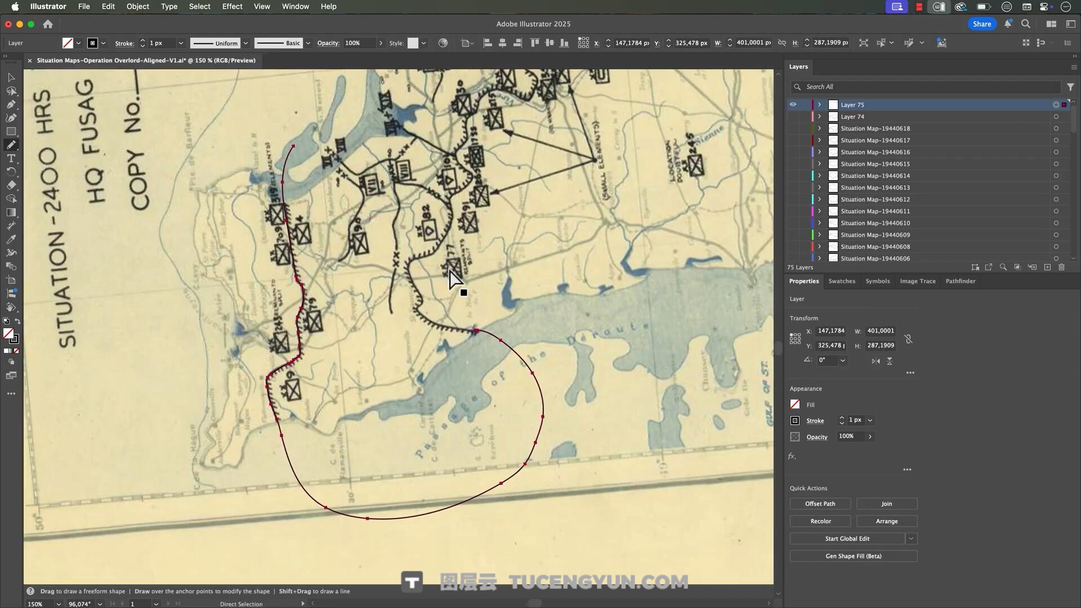
Task: Select the Selection arrow tool
Action: (x=11, y=77)
